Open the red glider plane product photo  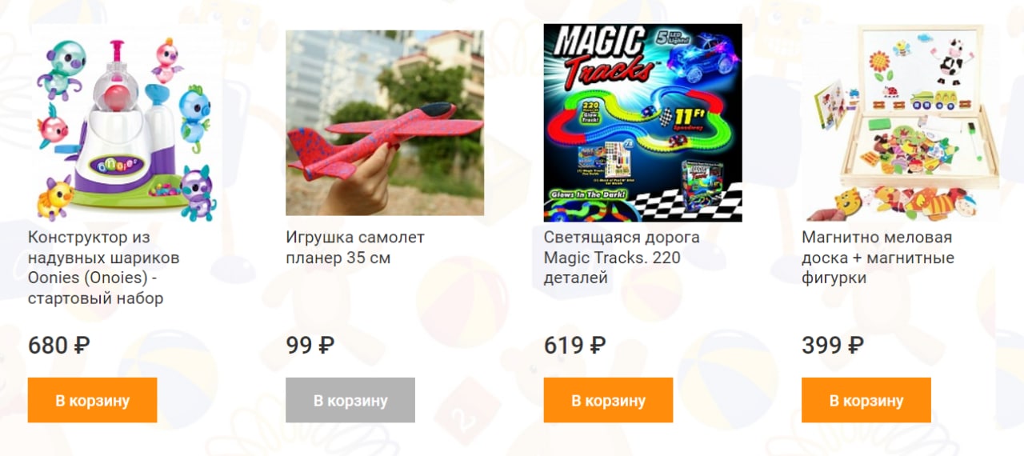(x=385, y=122)
